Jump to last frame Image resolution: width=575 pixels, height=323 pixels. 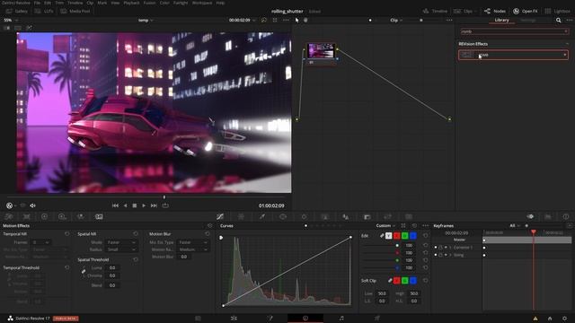(154, 205)
